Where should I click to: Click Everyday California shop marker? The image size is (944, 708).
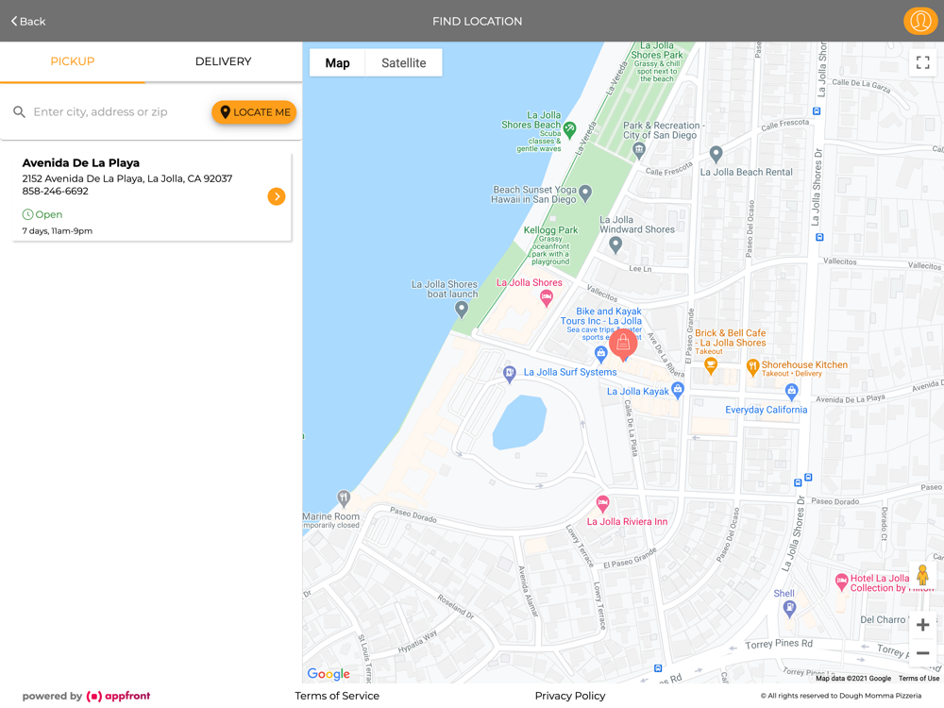(x=792, y=392)
